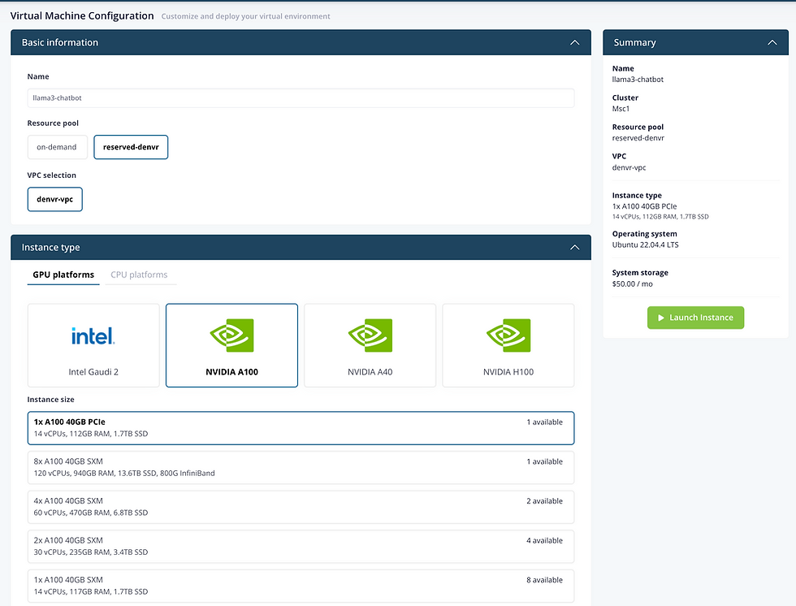Click the NVIDIA logo on the A40 card

point(370,334)
